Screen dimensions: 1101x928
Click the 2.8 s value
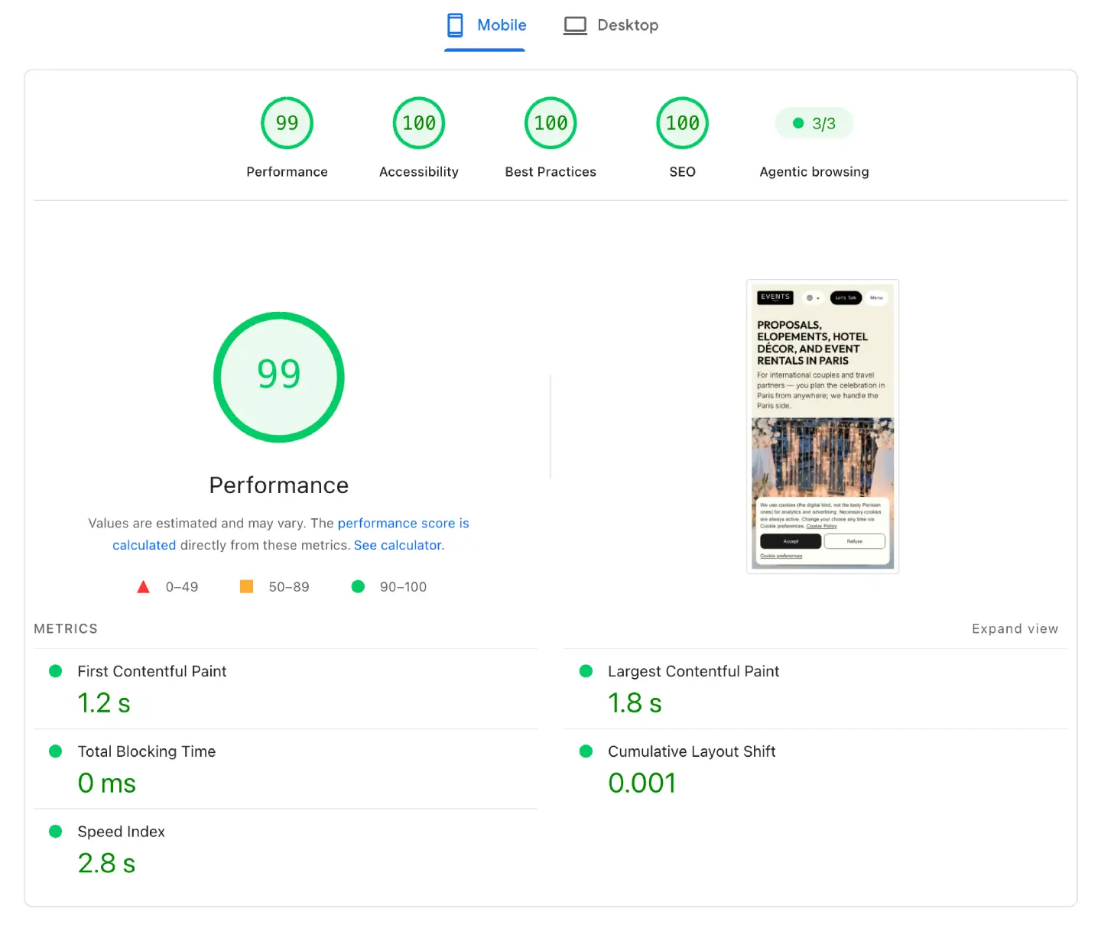107,864
